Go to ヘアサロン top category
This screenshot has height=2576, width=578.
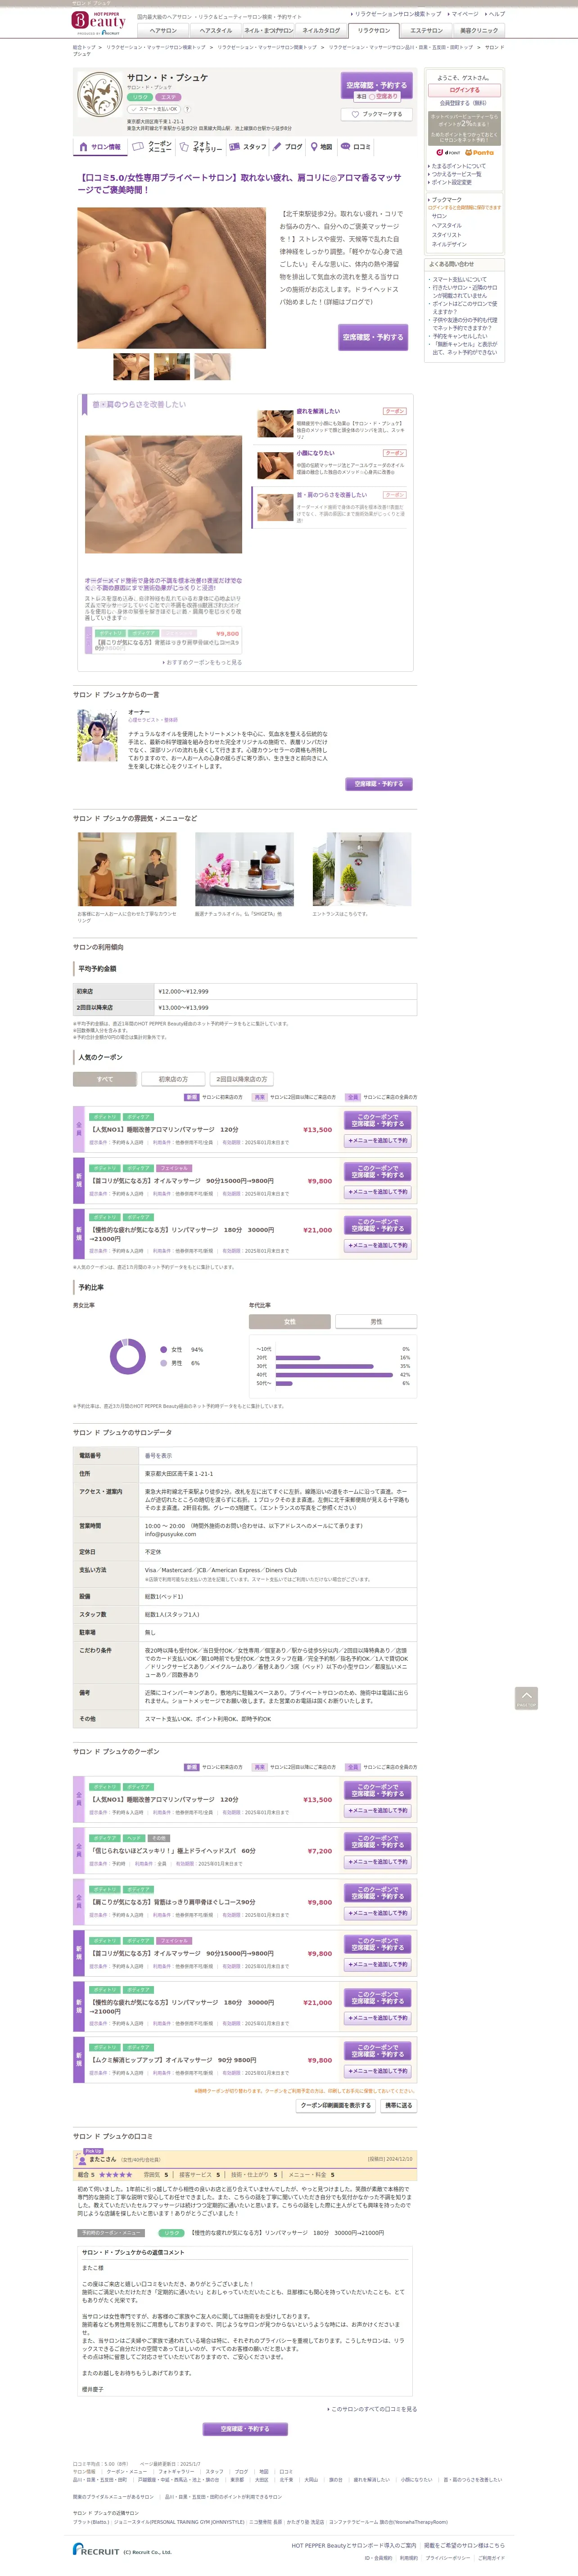click(163, 31)
